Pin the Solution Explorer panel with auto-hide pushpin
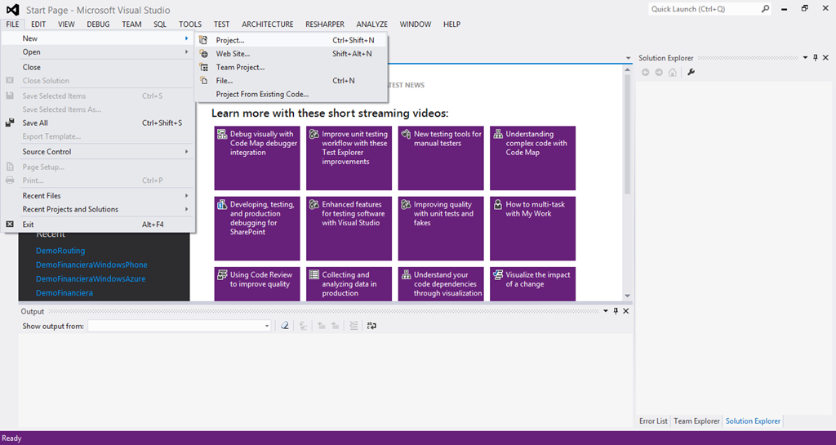Screen dimensions: 836x445 point(815,58)
